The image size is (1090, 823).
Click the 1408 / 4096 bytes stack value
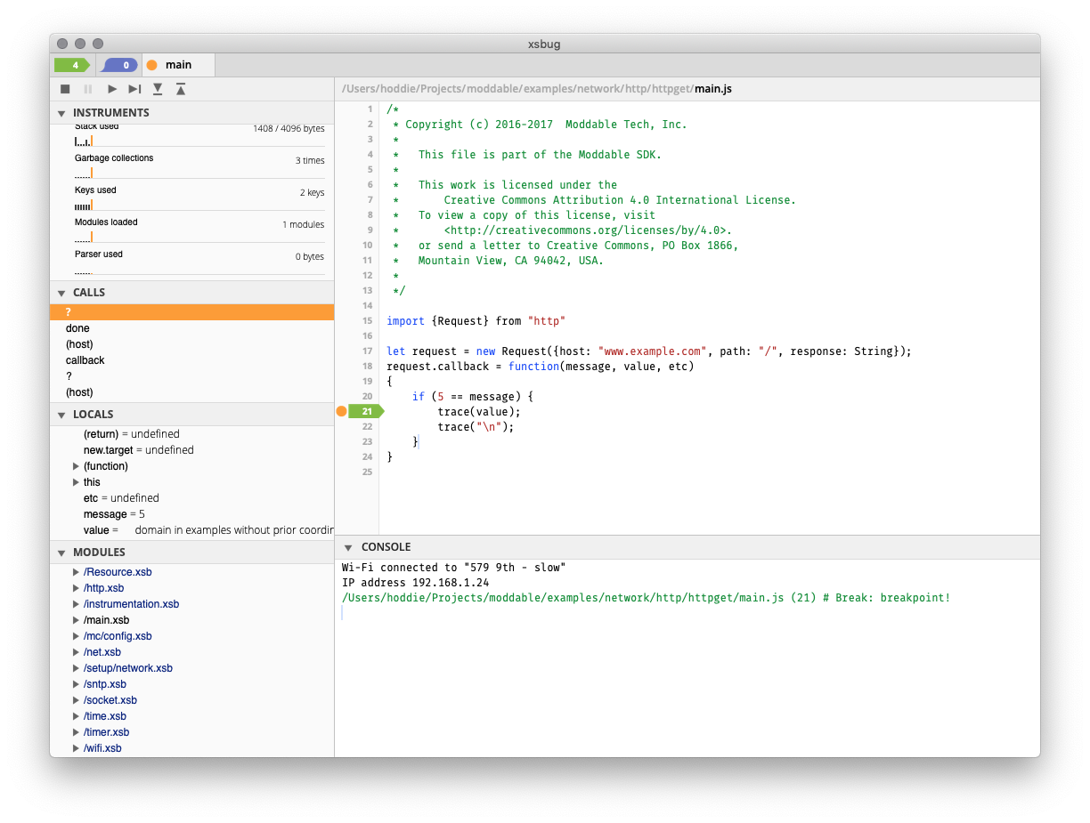[x=289, y=129]
